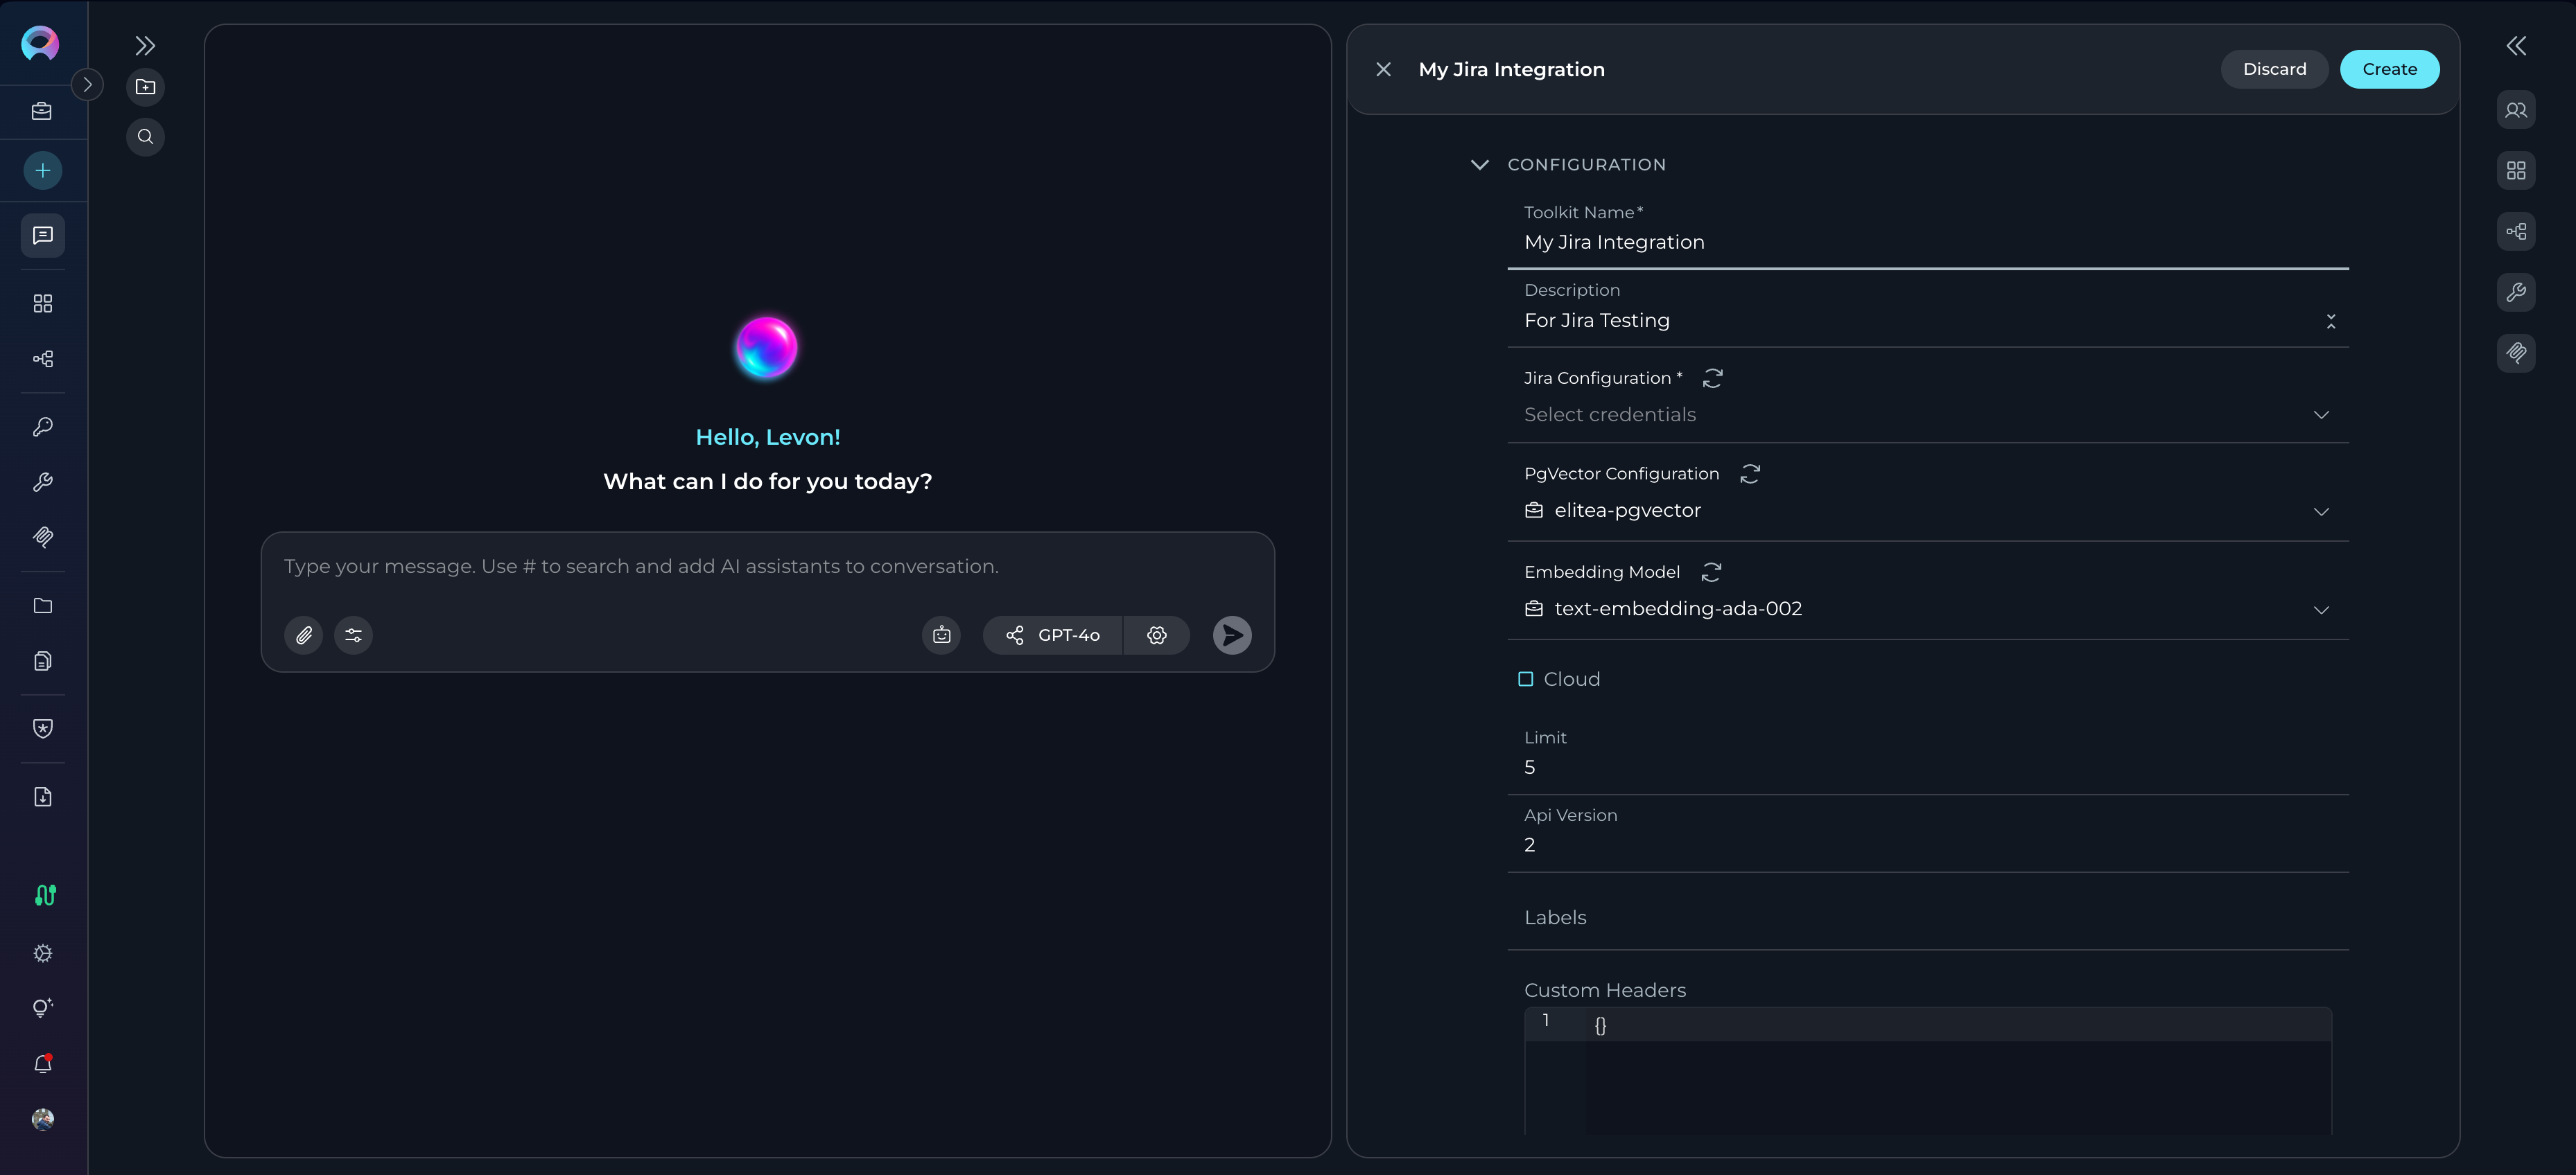This screenshot has width=2576, height=1175.
Task: Open notifications via the bell icon
Action: coord(42,1063)
